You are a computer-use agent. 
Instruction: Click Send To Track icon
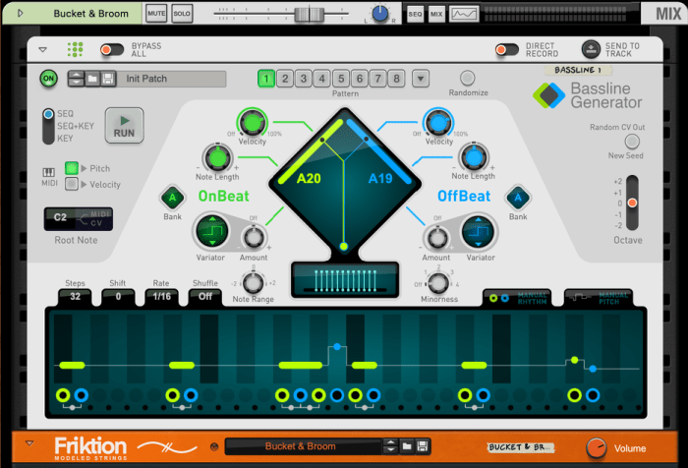point(590,49)
